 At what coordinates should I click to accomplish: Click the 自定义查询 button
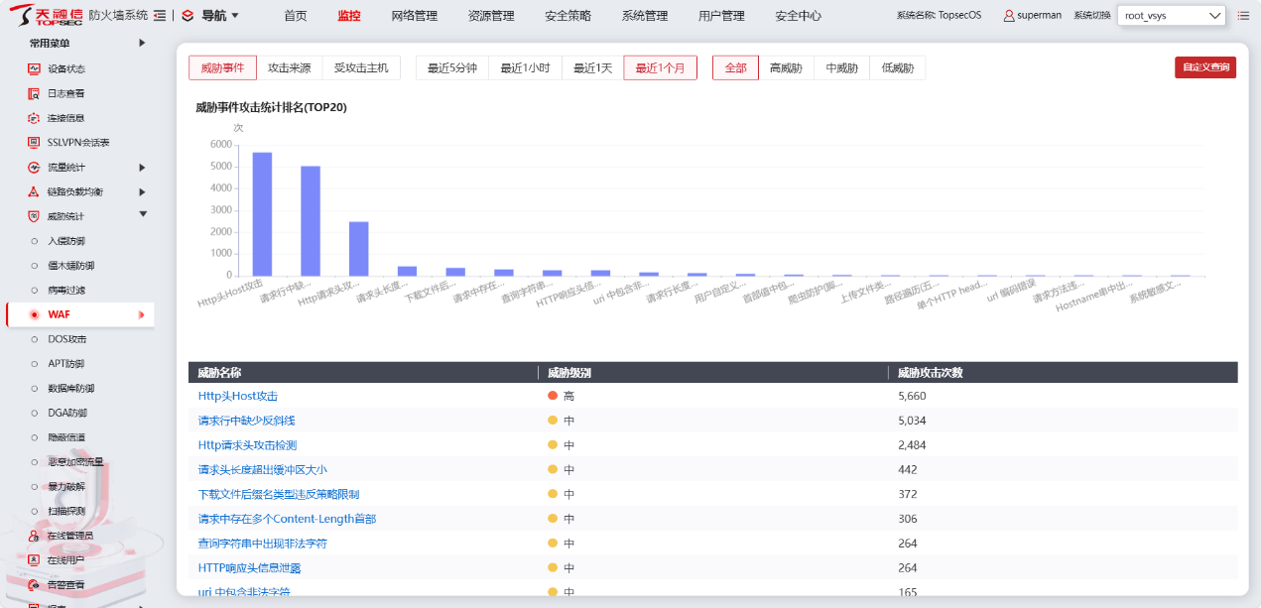1204,67
